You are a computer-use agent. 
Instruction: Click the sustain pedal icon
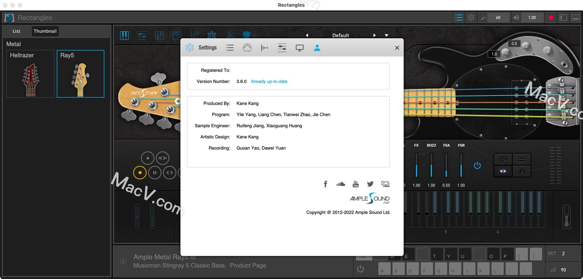pos(566,216)
